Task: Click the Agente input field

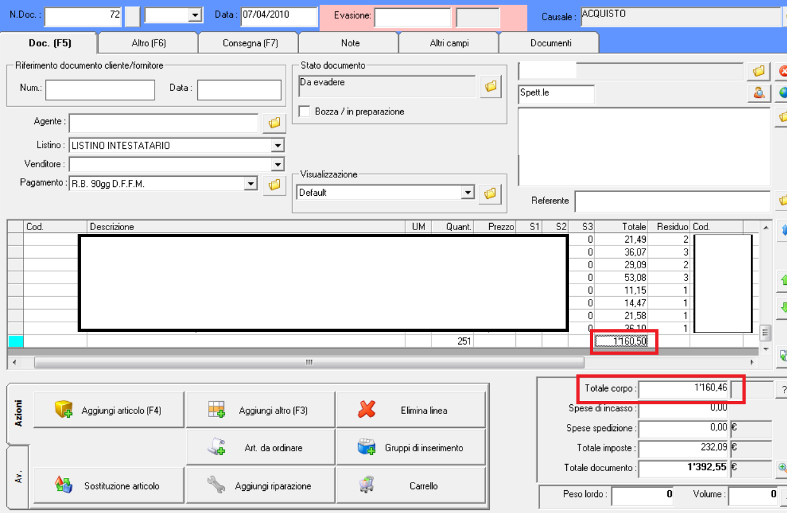Action: pyautogui.click(x=164, y=122)
